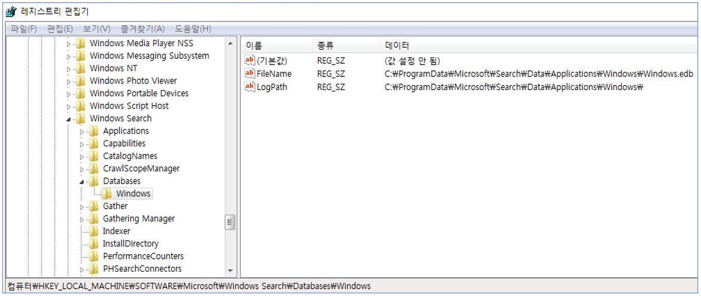Select the InstallDirectory tree label
The height and width of the screenshot is (296, 701).
[x=131, y=243]
